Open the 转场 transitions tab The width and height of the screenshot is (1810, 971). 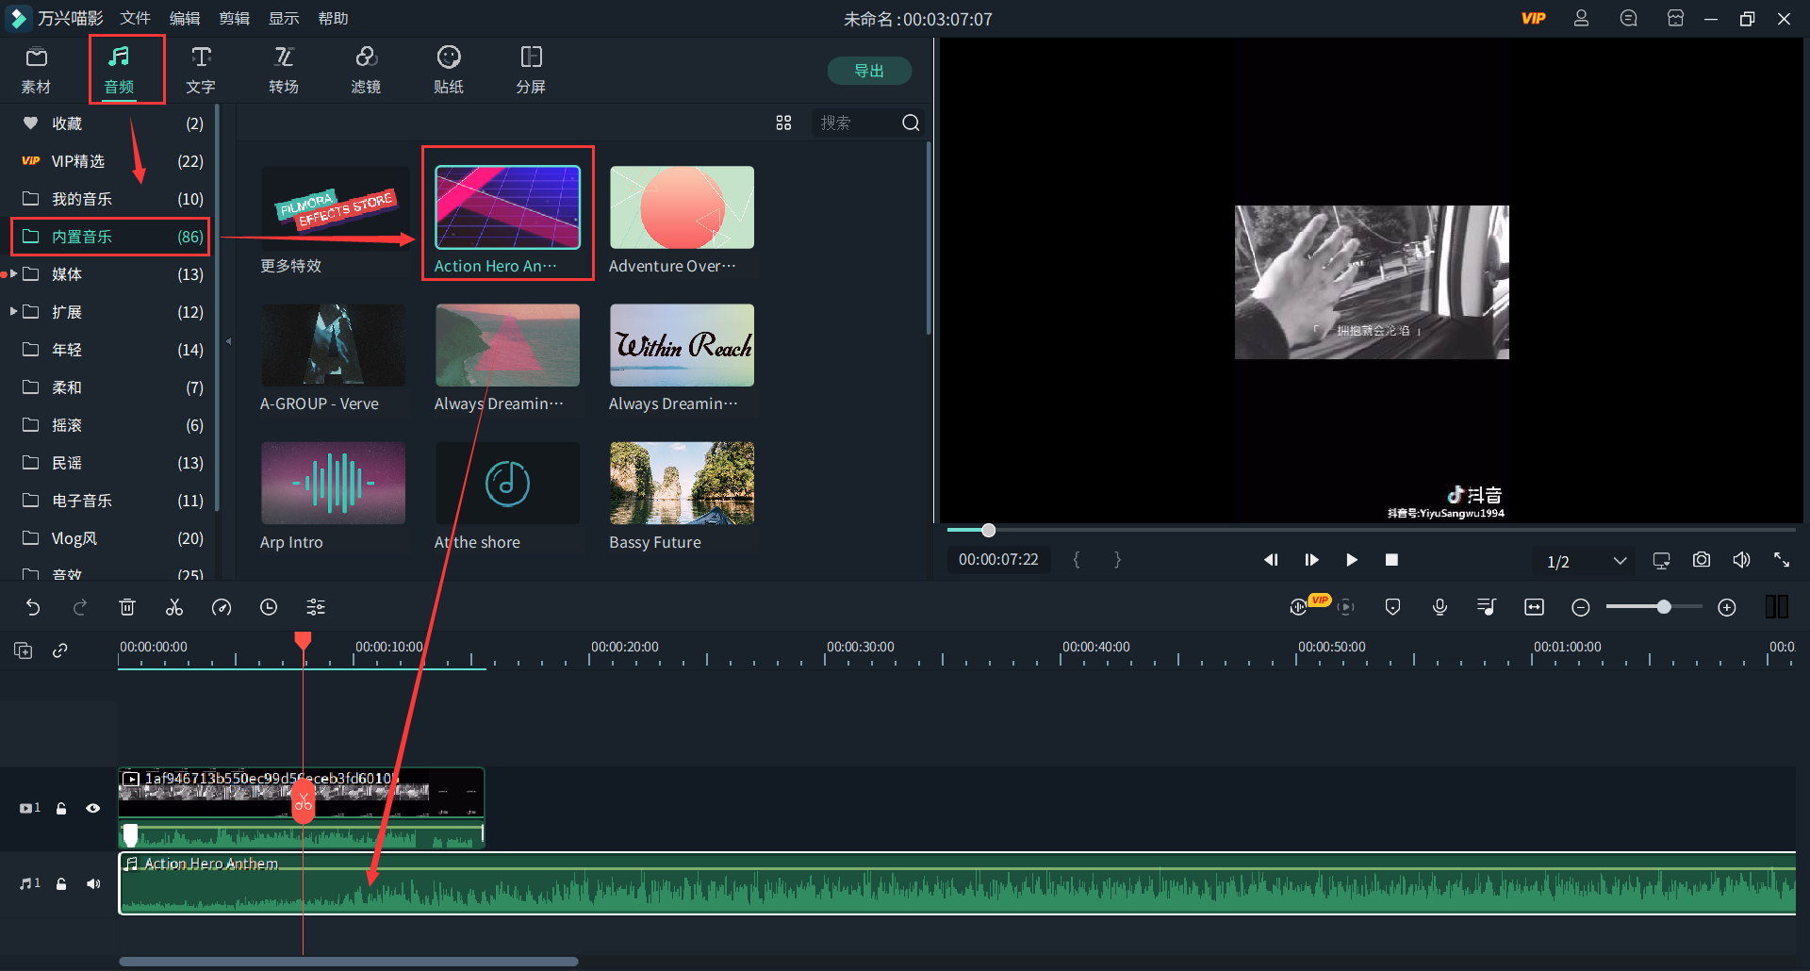tap(283, 70)
